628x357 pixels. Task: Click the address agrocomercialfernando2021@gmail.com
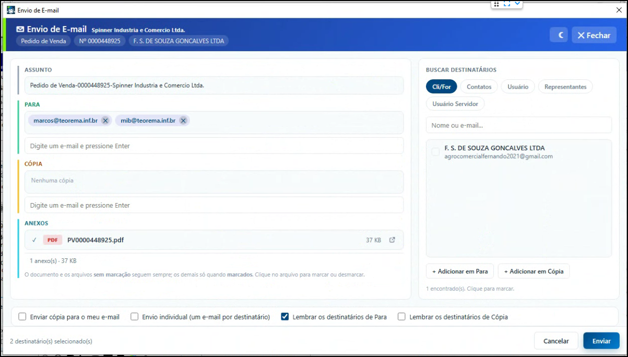click(499, 156)
